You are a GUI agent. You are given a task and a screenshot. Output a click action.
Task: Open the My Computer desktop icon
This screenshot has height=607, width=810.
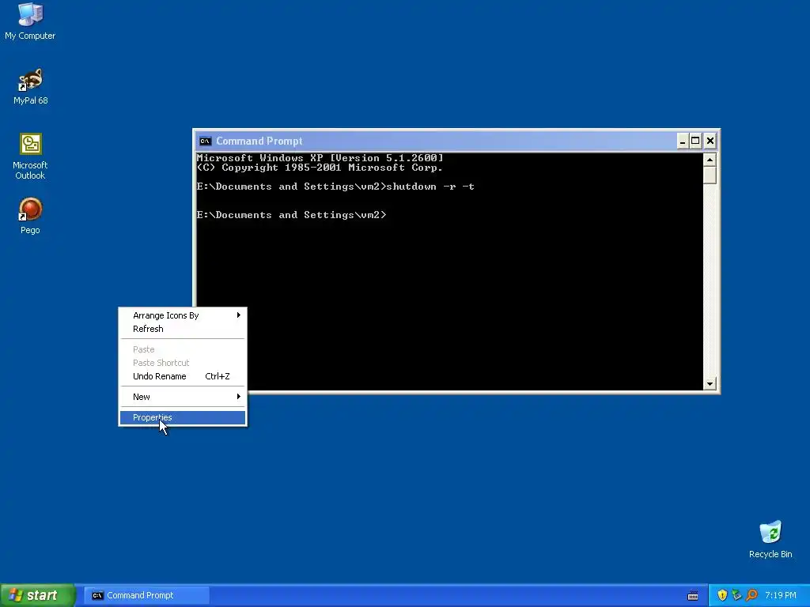click(30, 21)
